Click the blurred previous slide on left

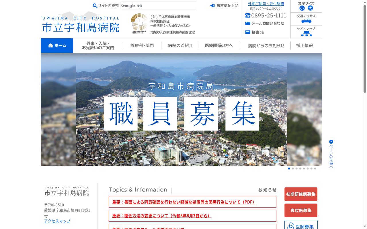58,109
